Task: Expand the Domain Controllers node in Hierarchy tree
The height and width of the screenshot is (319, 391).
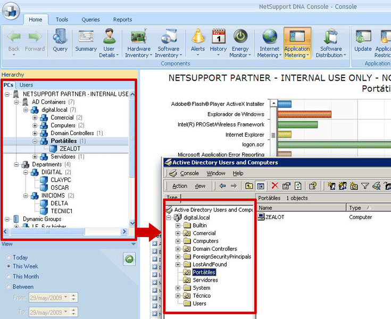Action: point(35,133)
